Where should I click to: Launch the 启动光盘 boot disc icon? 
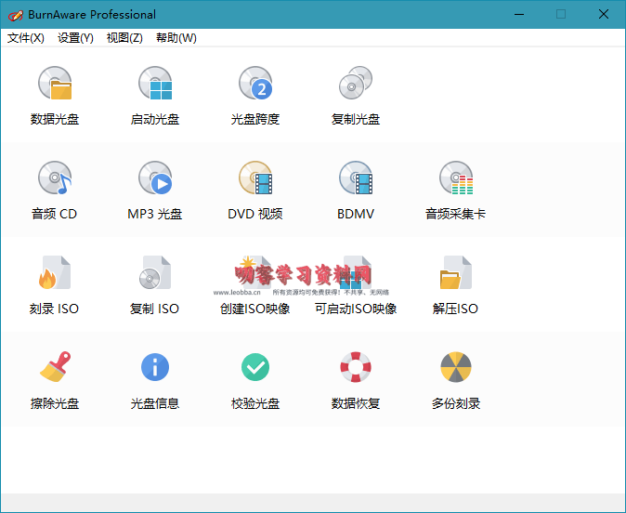[x=155, y=85]
